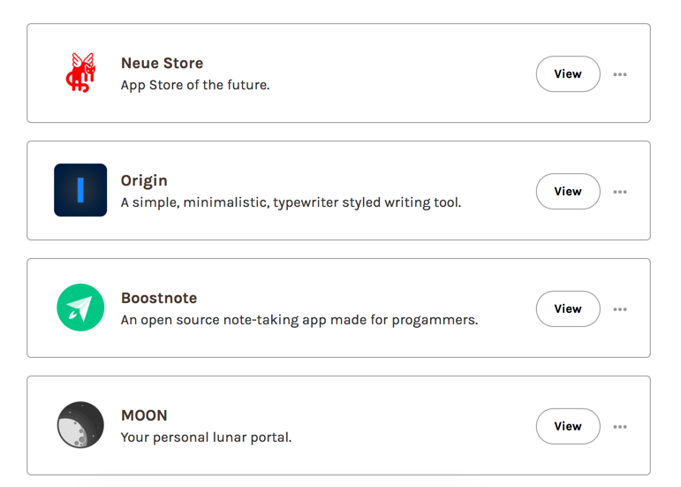Screen dimensions: 681x487
Task: View the Boostnote app
Action: tap(568, 309)
